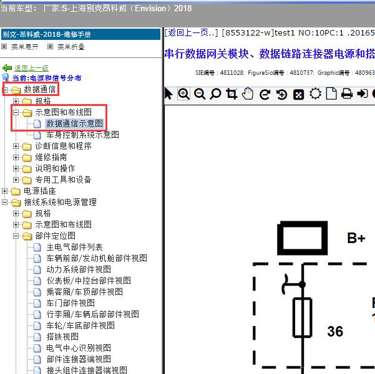Open 接头组件连接器端视图 entry
This screenshot has width=375, height=374.
click(x=87, y=370)
